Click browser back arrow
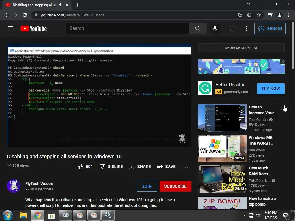Viewport: 295px width, 221px height. pyautogui.click(x=6, y=15)
